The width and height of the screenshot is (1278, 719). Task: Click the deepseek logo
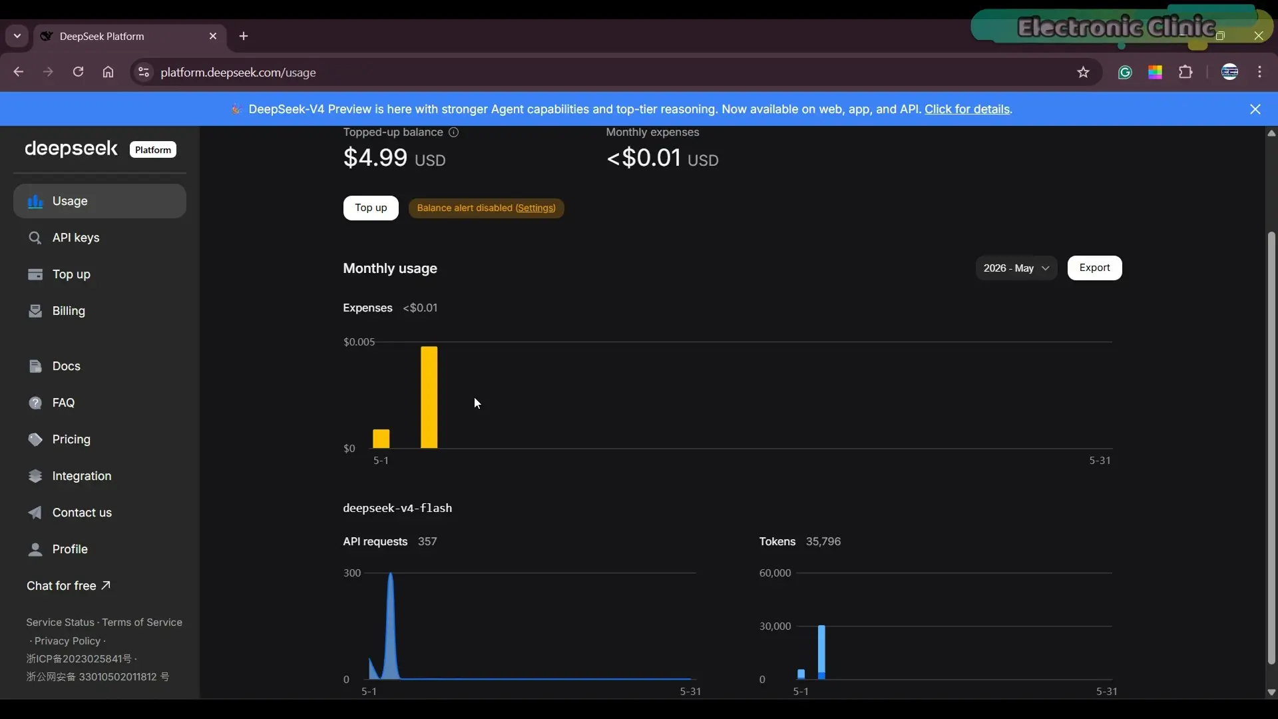pos(71,148)
